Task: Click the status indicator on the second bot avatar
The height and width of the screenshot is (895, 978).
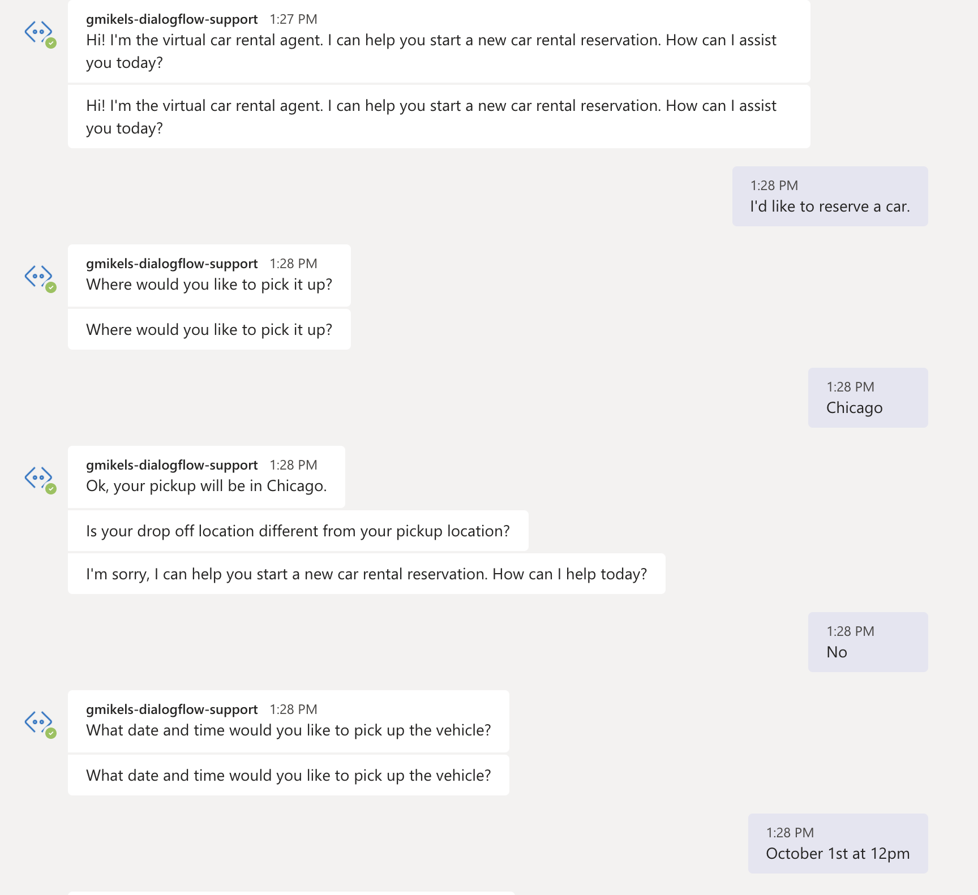Action: [x=50, y=287]
